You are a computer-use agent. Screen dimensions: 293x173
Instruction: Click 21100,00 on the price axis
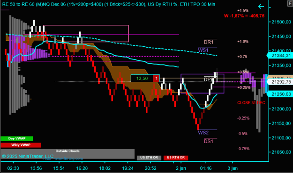(281, 138)
